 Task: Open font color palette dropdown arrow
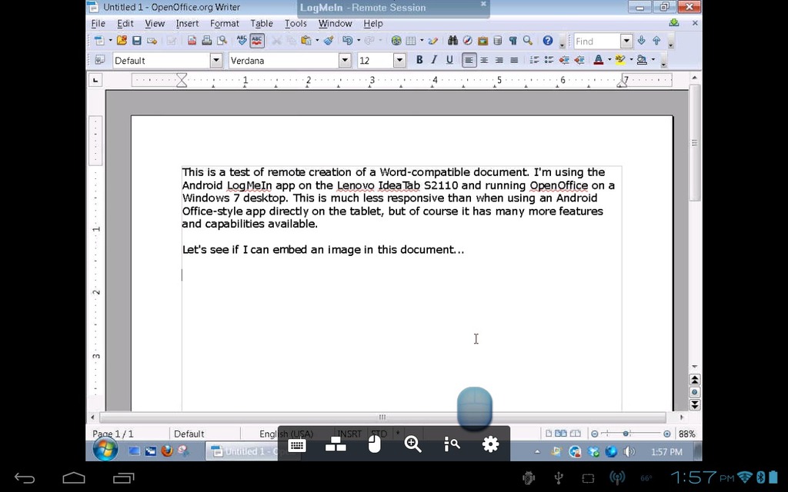pyautogui.click(x=609, y=60)
